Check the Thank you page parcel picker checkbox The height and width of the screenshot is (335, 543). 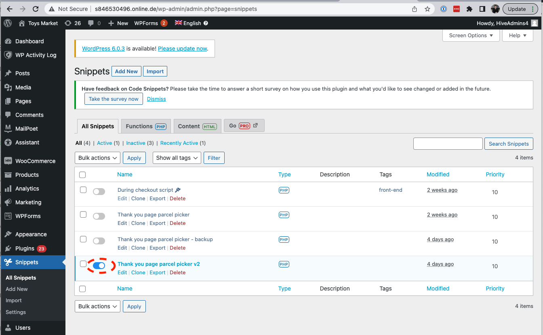83,214
